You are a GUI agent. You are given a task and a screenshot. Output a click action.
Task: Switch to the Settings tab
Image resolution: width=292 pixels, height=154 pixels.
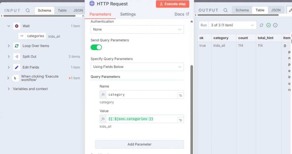[x=128, y=14]
